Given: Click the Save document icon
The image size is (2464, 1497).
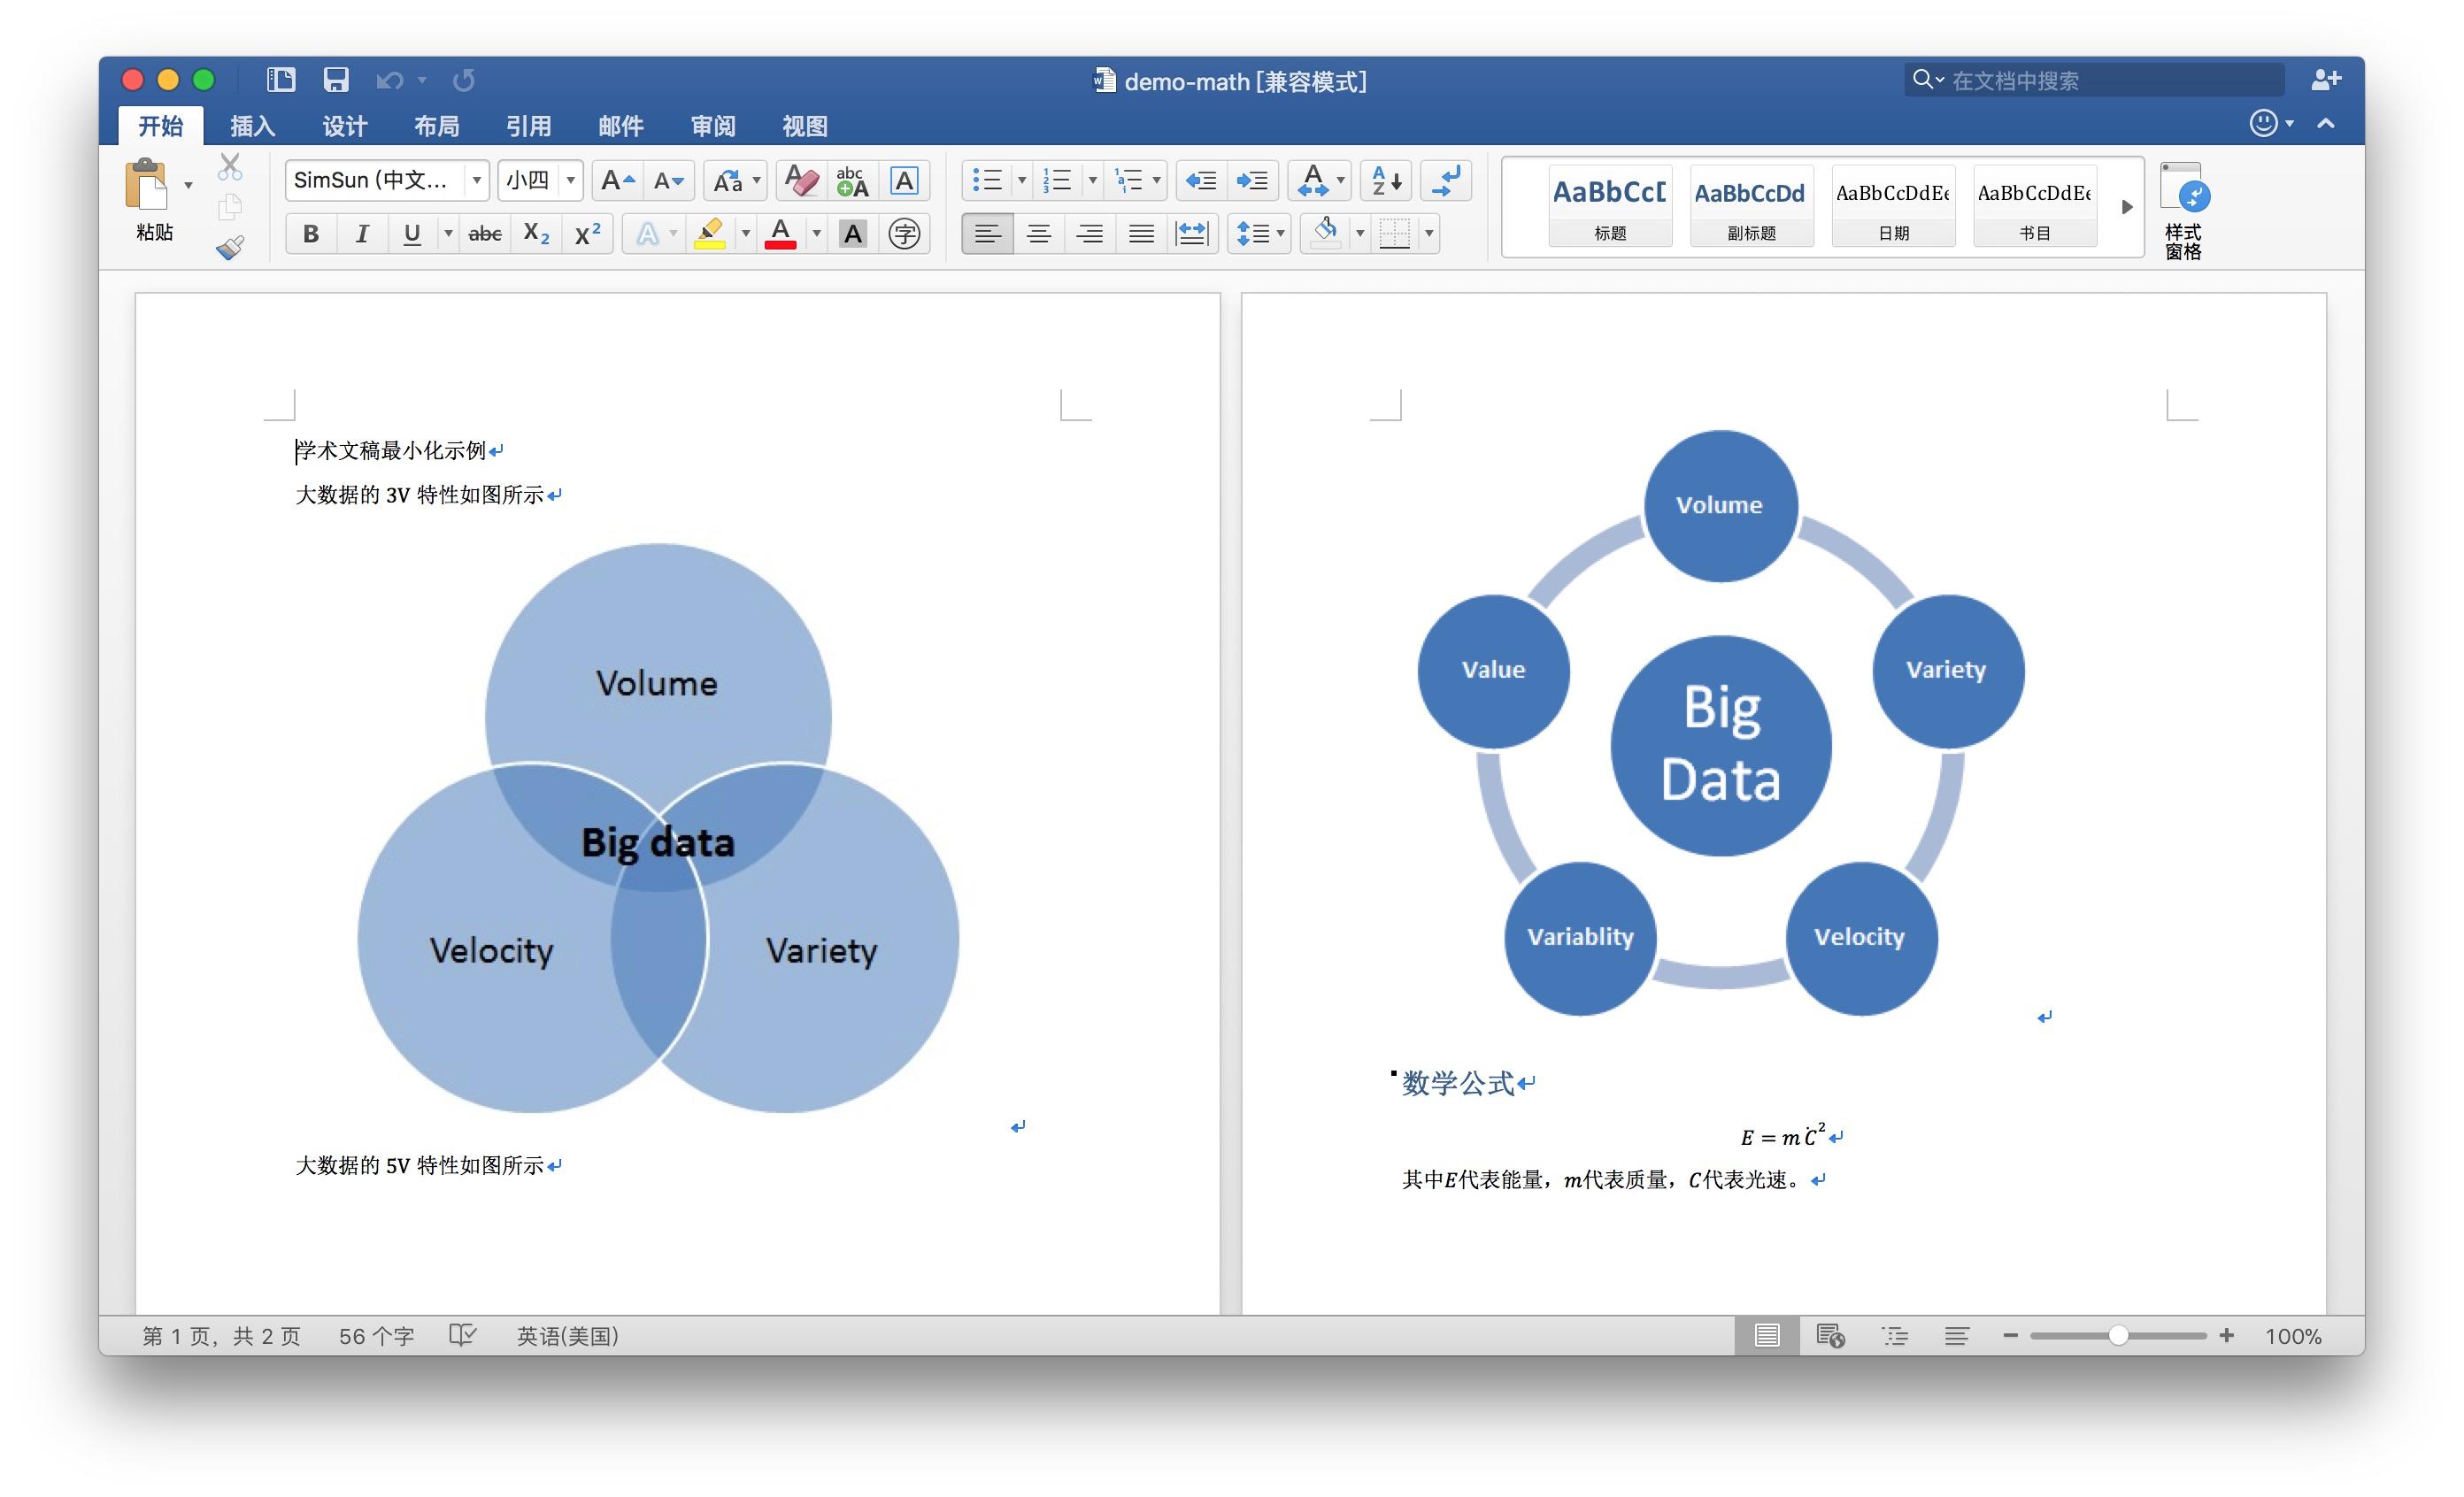Looking at the screenshot, I should click(336, 80).
